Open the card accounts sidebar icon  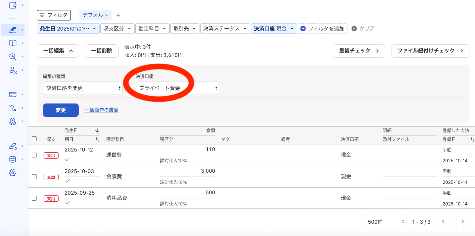coord(13,94)
